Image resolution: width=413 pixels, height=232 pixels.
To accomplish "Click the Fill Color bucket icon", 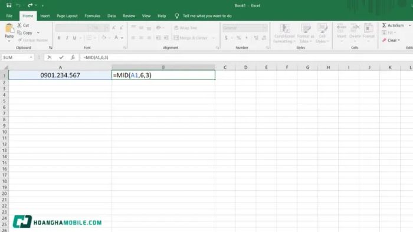I will (104, 38).
